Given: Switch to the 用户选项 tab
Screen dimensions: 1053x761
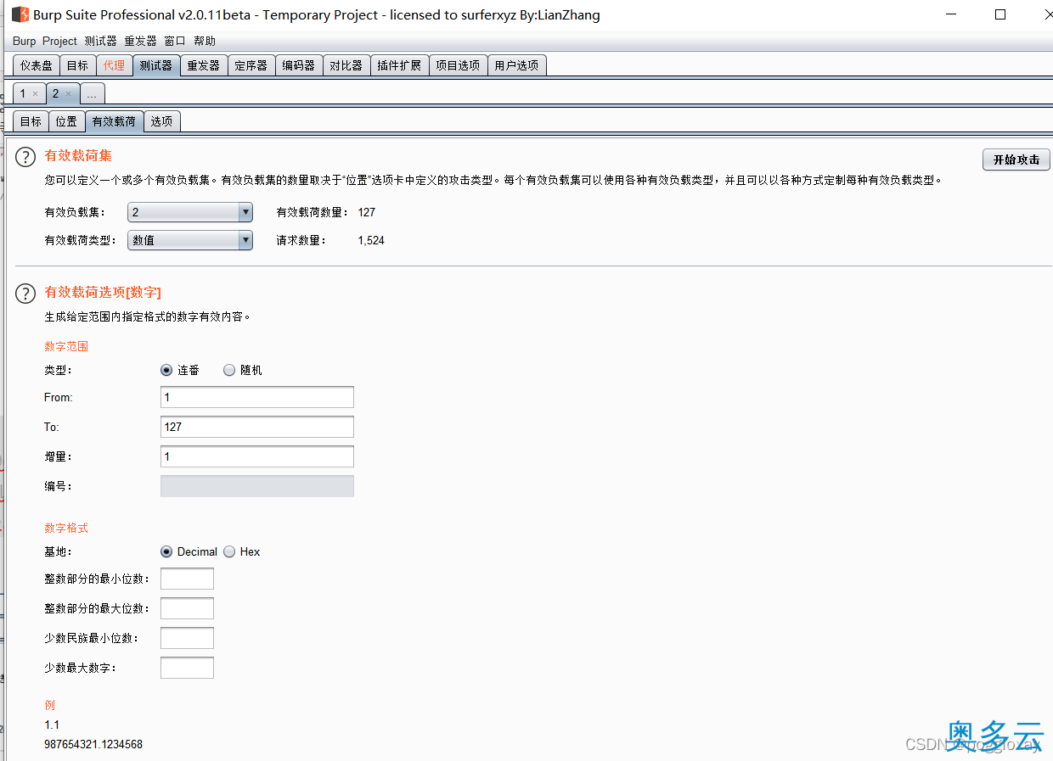Looking at the screenshot, I should click(x=517, y=65).
